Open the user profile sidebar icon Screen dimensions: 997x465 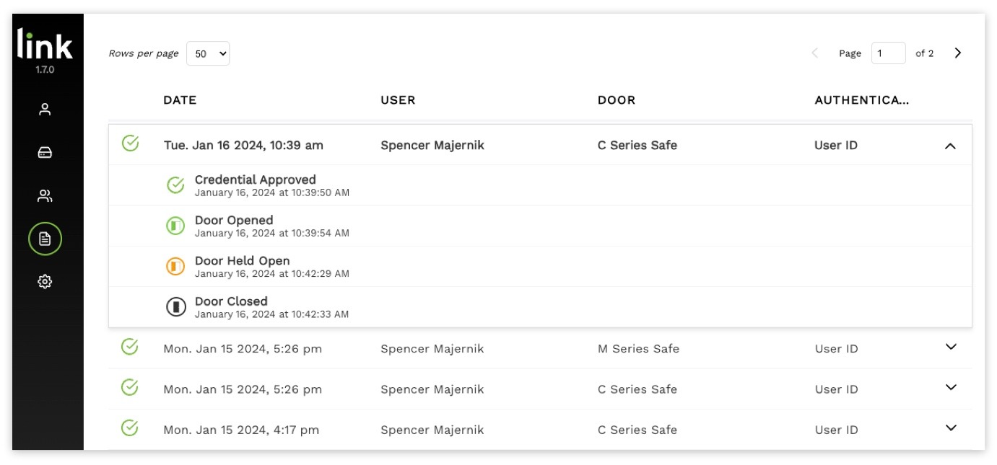(x=45, y=110)
